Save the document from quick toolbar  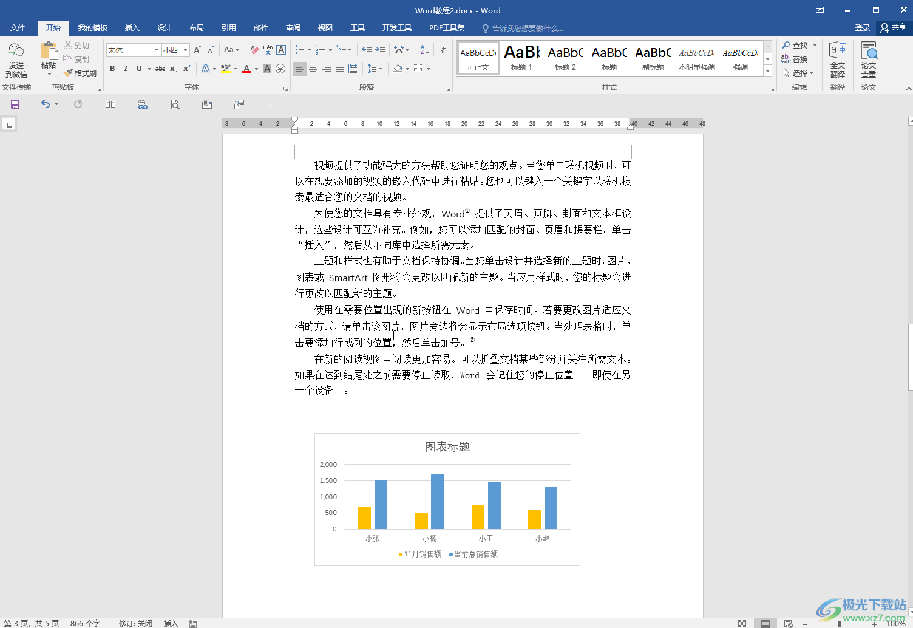coord(15,104)
